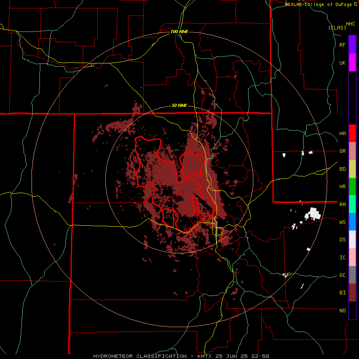Click the RA legend label
Screen dimensions: 359x359
pyautogui.click(x=342, y=205)
